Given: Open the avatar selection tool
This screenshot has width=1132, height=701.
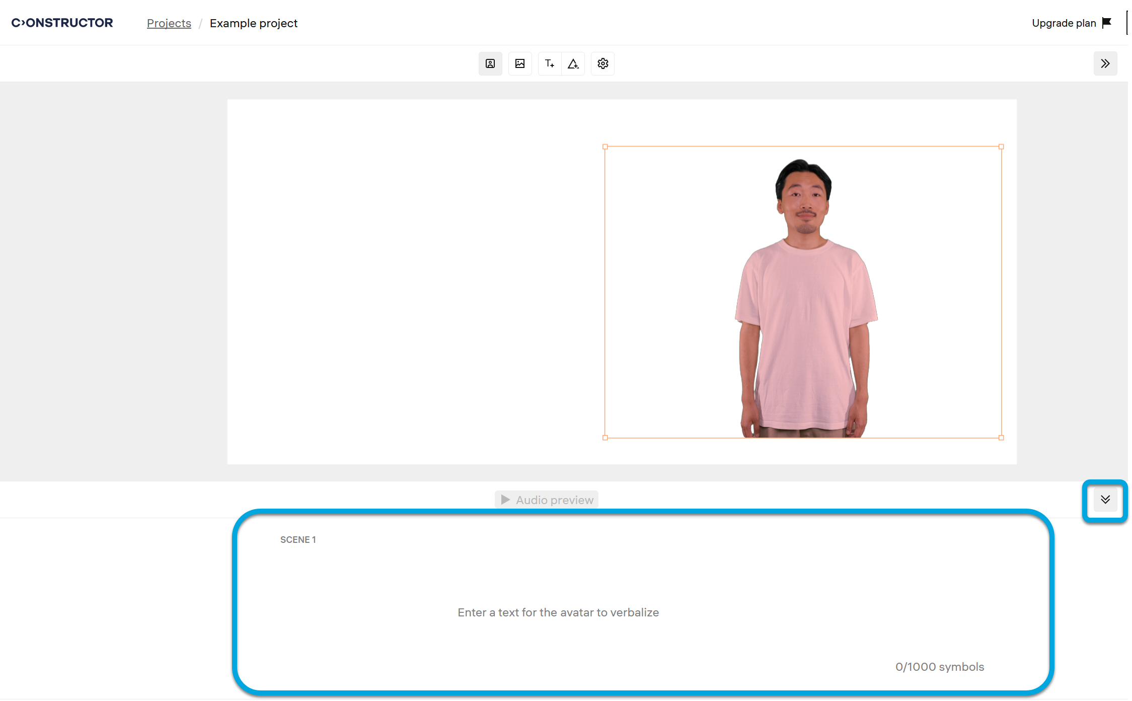Looking at the screenshot, I should coord(490,63).
